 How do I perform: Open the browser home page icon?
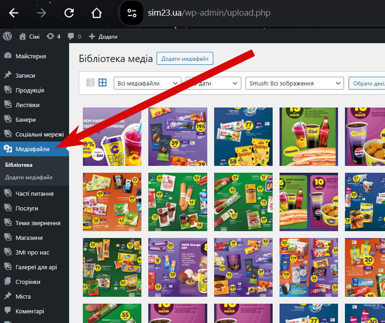97,13
